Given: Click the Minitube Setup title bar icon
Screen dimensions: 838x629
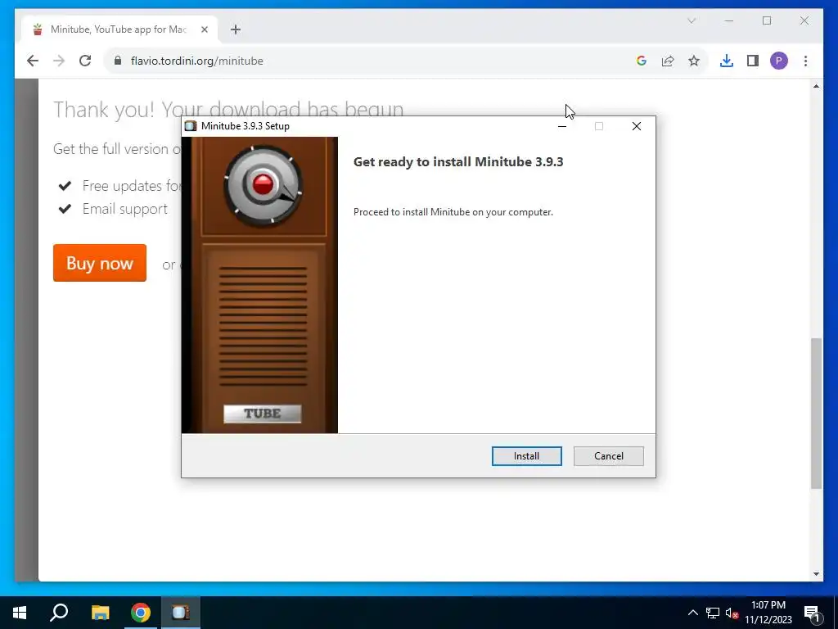Looking at the screenshot, I should click(190, 126).
